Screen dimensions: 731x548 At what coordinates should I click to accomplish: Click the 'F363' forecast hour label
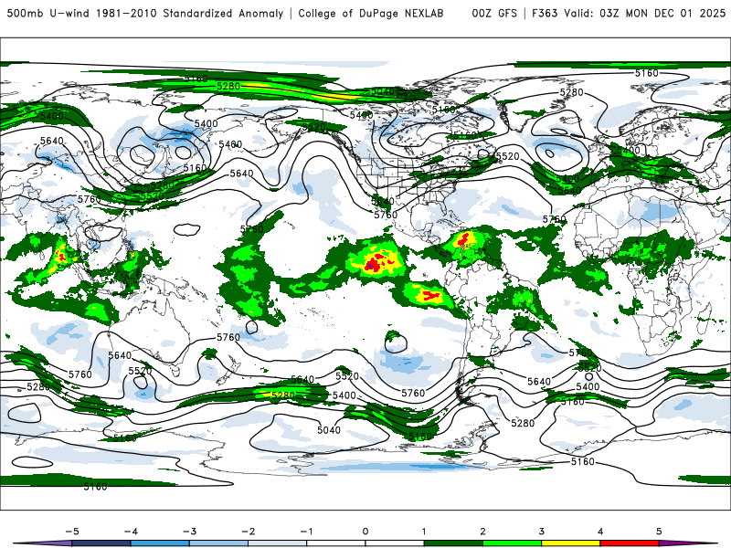pos(545,14)
